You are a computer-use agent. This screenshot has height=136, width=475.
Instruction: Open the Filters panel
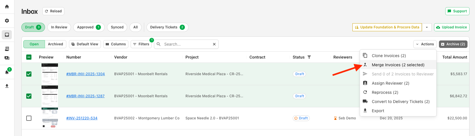click(x=141, y=44)
